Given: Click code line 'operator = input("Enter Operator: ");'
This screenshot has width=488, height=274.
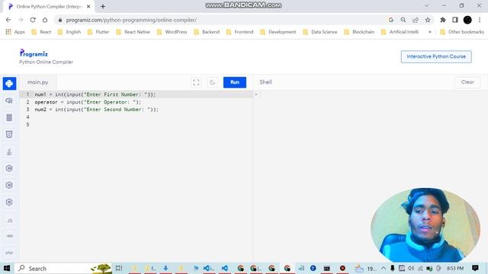Looking at the screenshot, I should click(x=88, y=102).
